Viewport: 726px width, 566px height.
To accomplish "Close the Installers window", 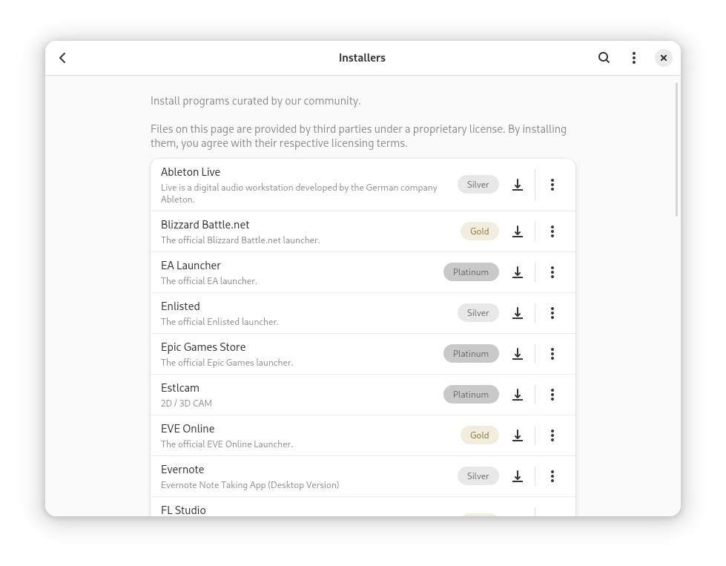I will tap(664, 58).
